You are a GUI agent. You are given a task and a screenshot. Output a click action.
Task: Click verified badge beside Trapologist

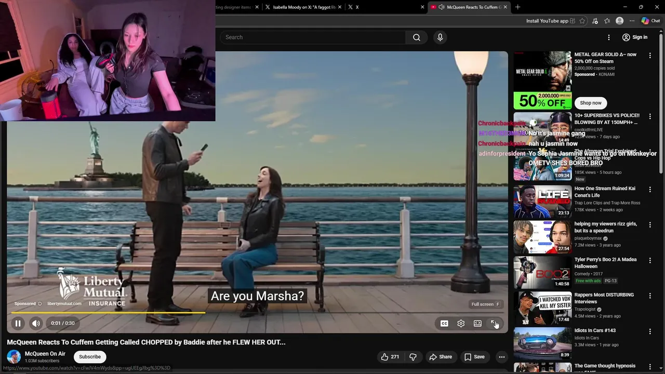coord(599,309)
